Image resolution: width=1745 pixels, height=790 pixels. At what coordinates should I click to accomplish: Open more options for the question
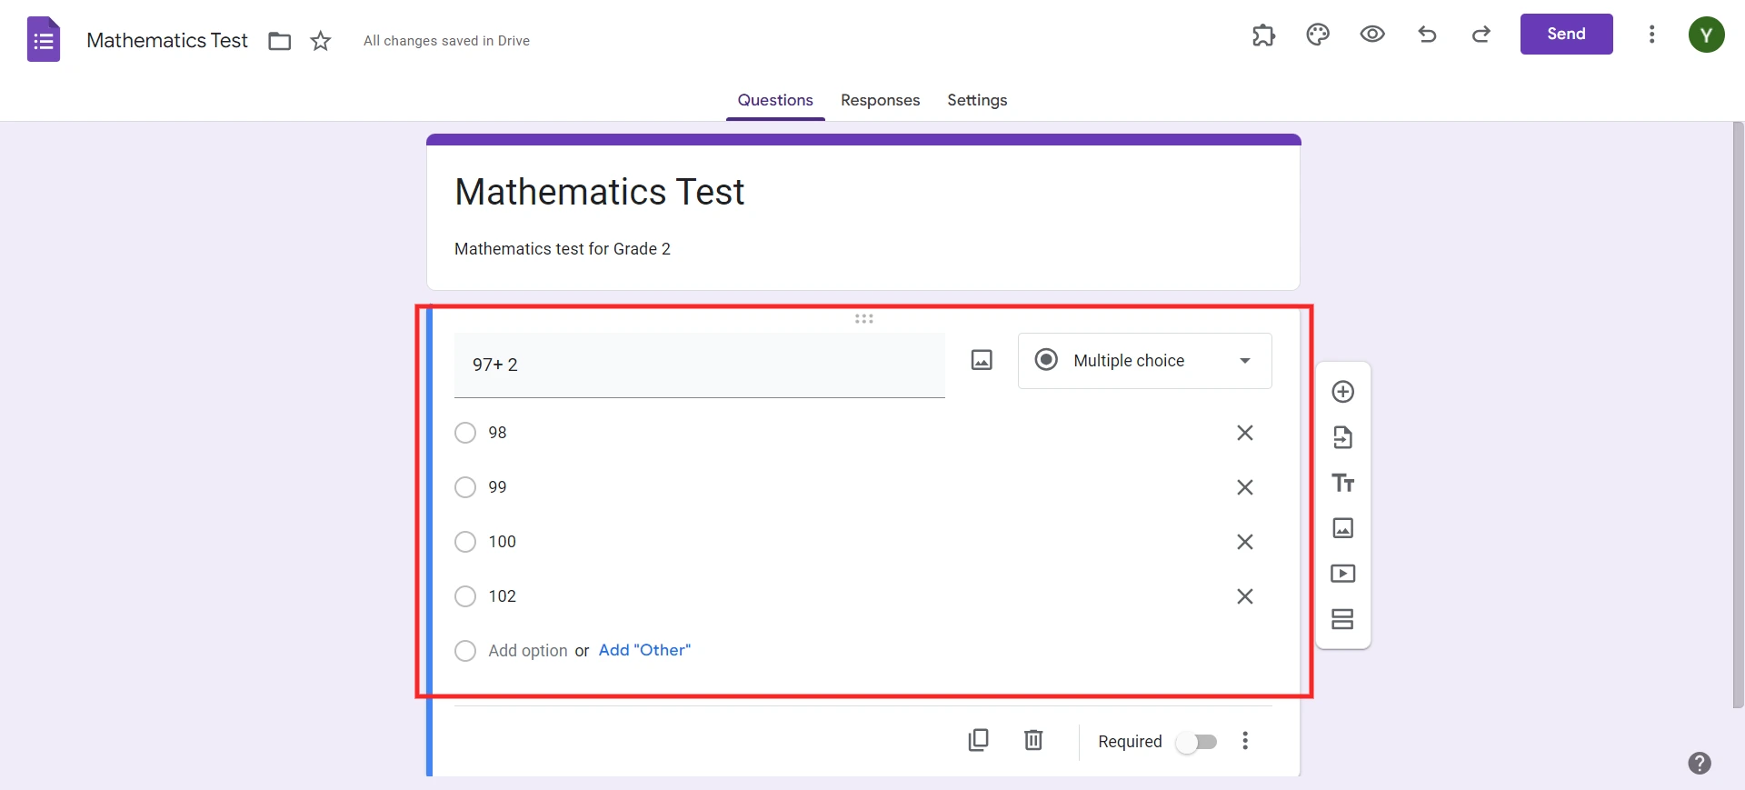click(1245, 741)
